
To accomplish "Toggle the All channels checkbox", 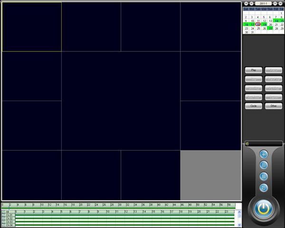I will coord(3,212).
